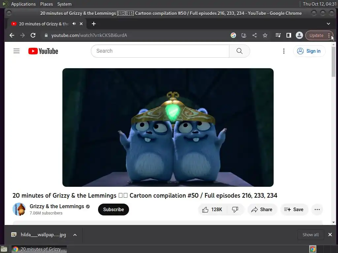This screenshot has width=338, height=253.
Task: Mute the tab using the speaker icon
Action: click(74, 24)
